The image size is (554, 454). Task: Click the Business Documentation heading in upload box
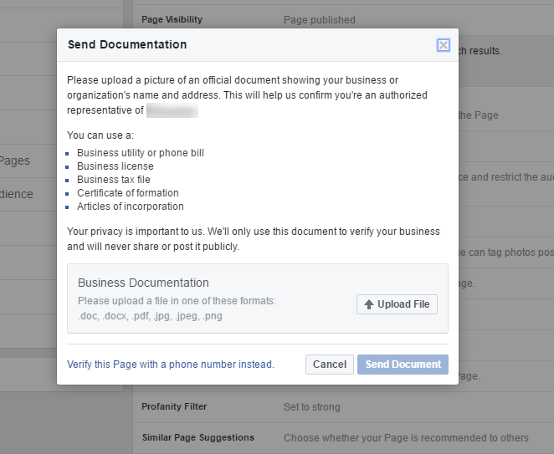coord(143,283)
